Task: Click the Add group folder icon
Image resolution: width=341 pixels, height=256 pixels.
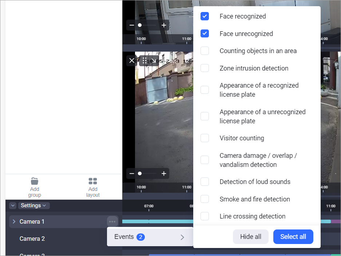Action: (35, 181)
